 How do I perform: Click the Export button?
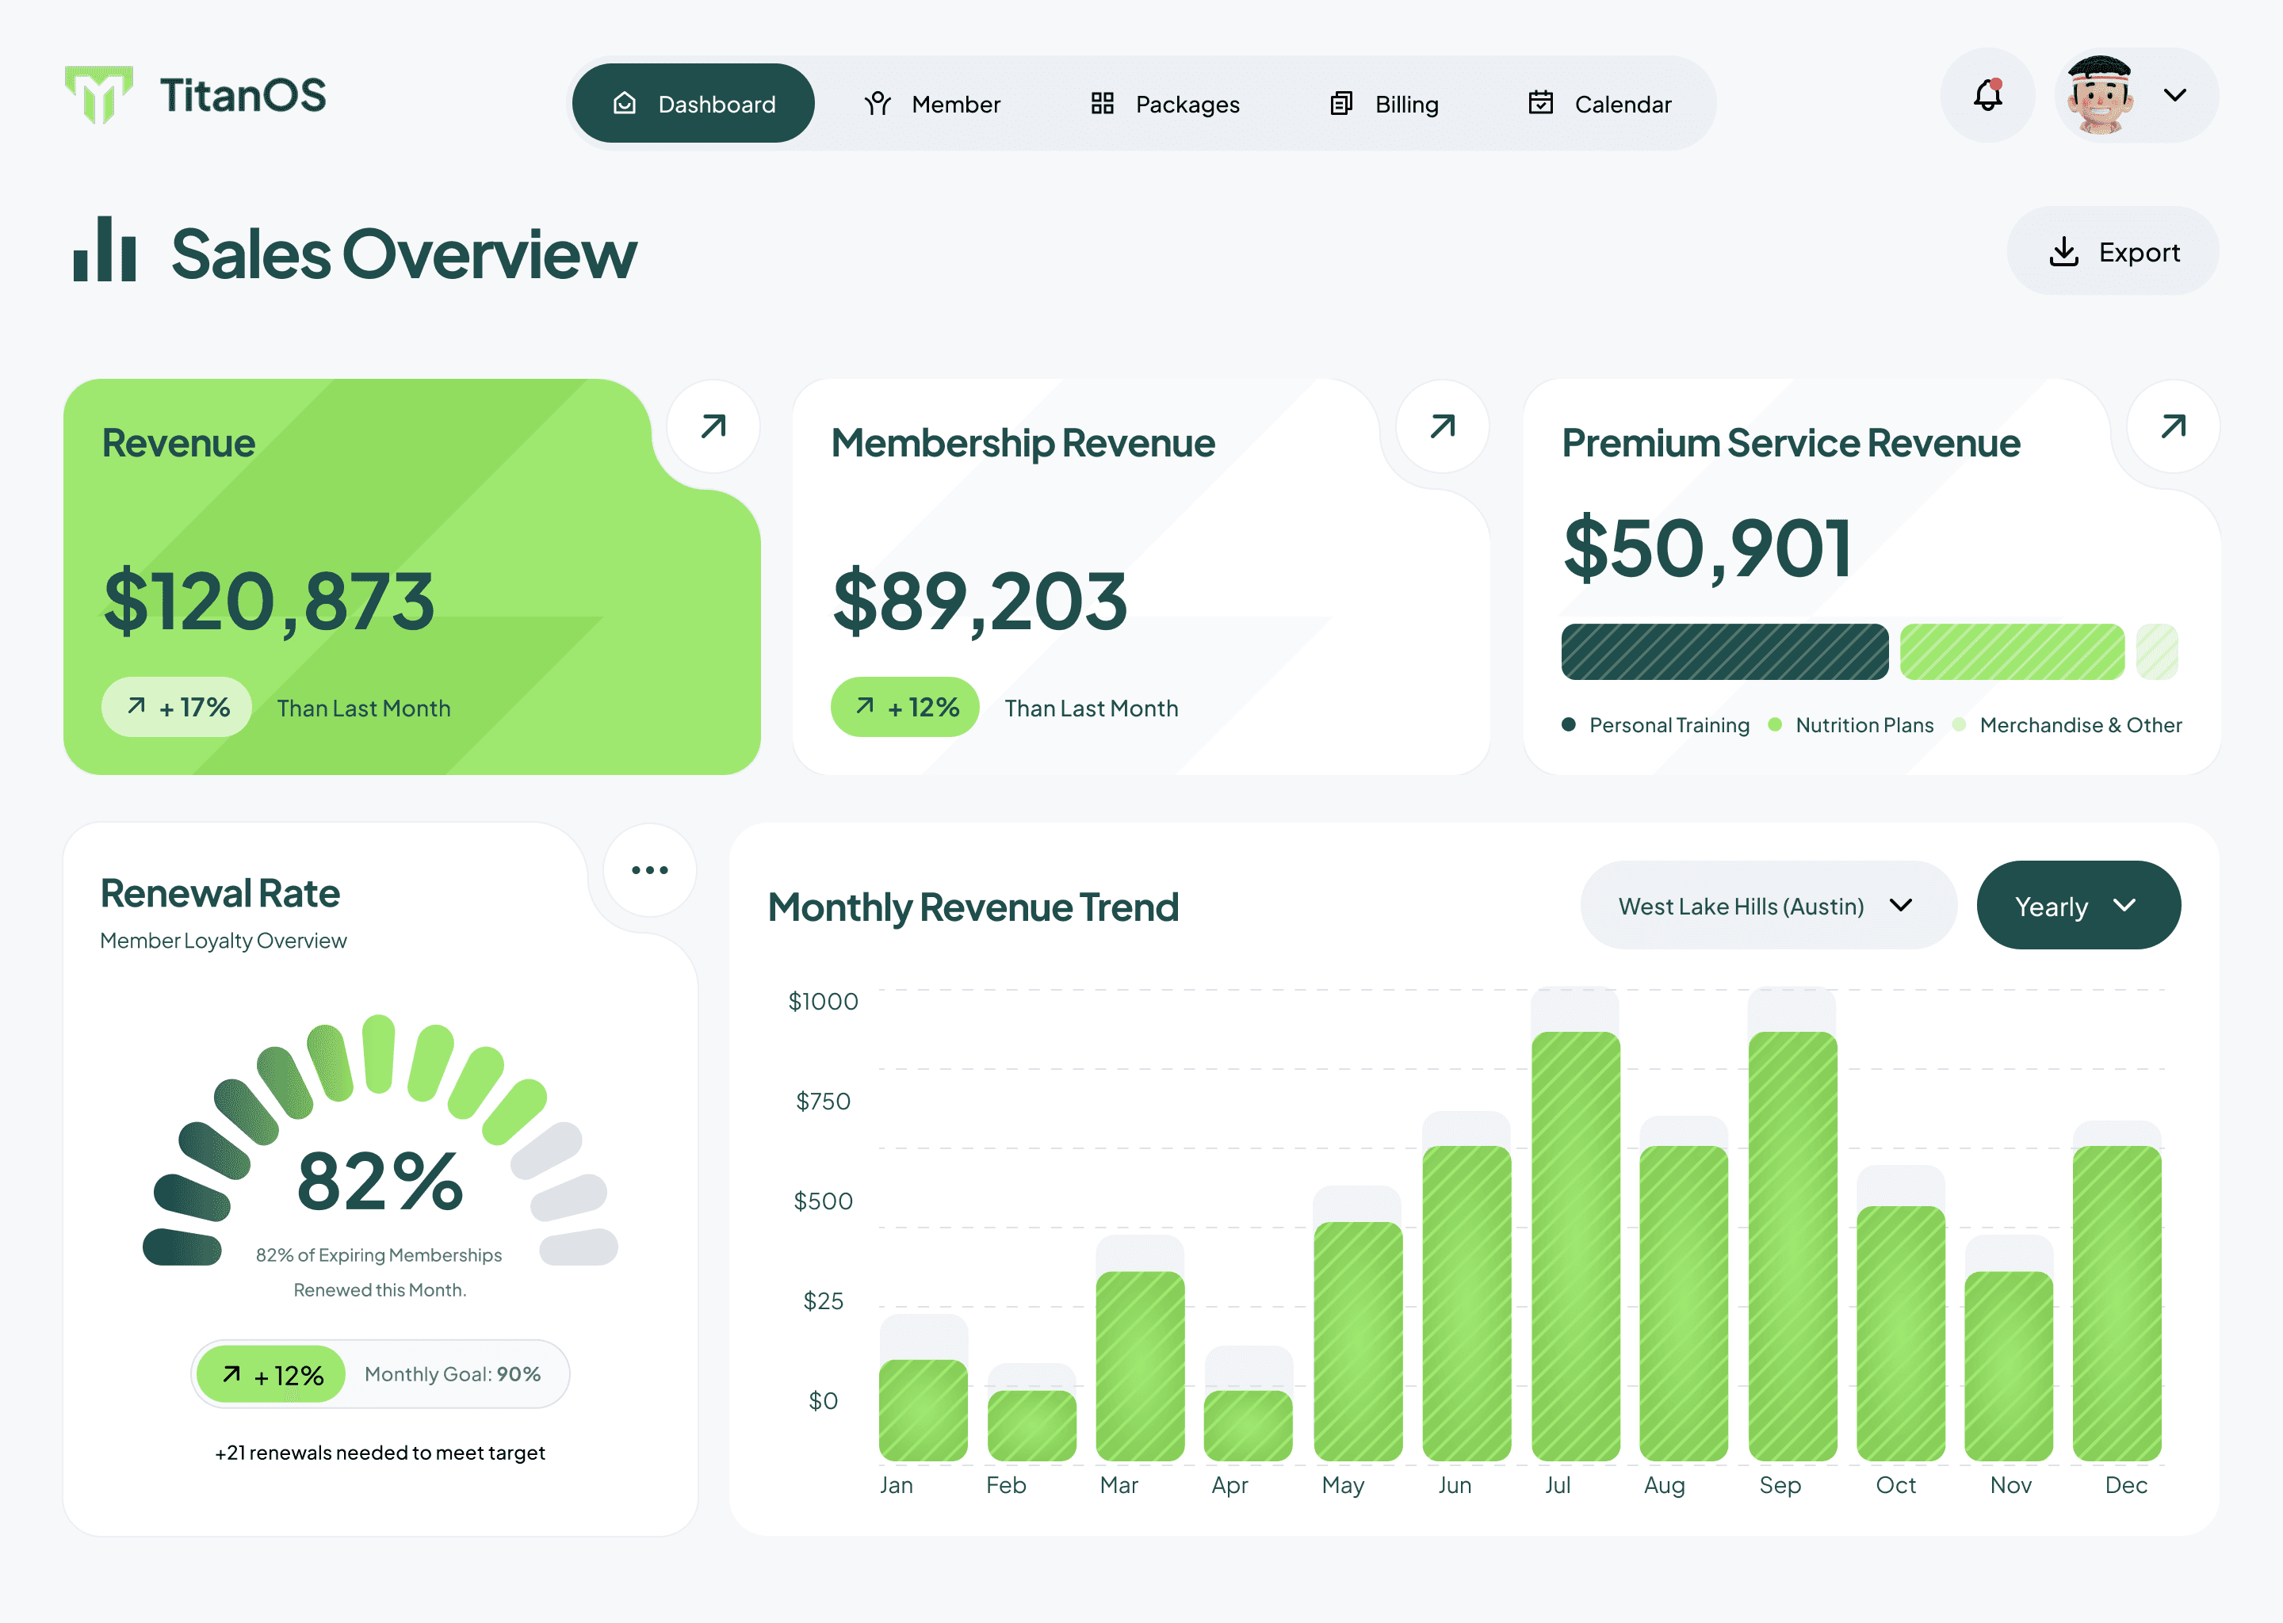point(2112,251)
